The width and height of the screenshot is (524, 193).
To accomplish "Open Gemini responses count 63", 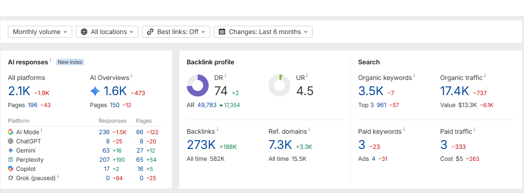I will (106, 151).
